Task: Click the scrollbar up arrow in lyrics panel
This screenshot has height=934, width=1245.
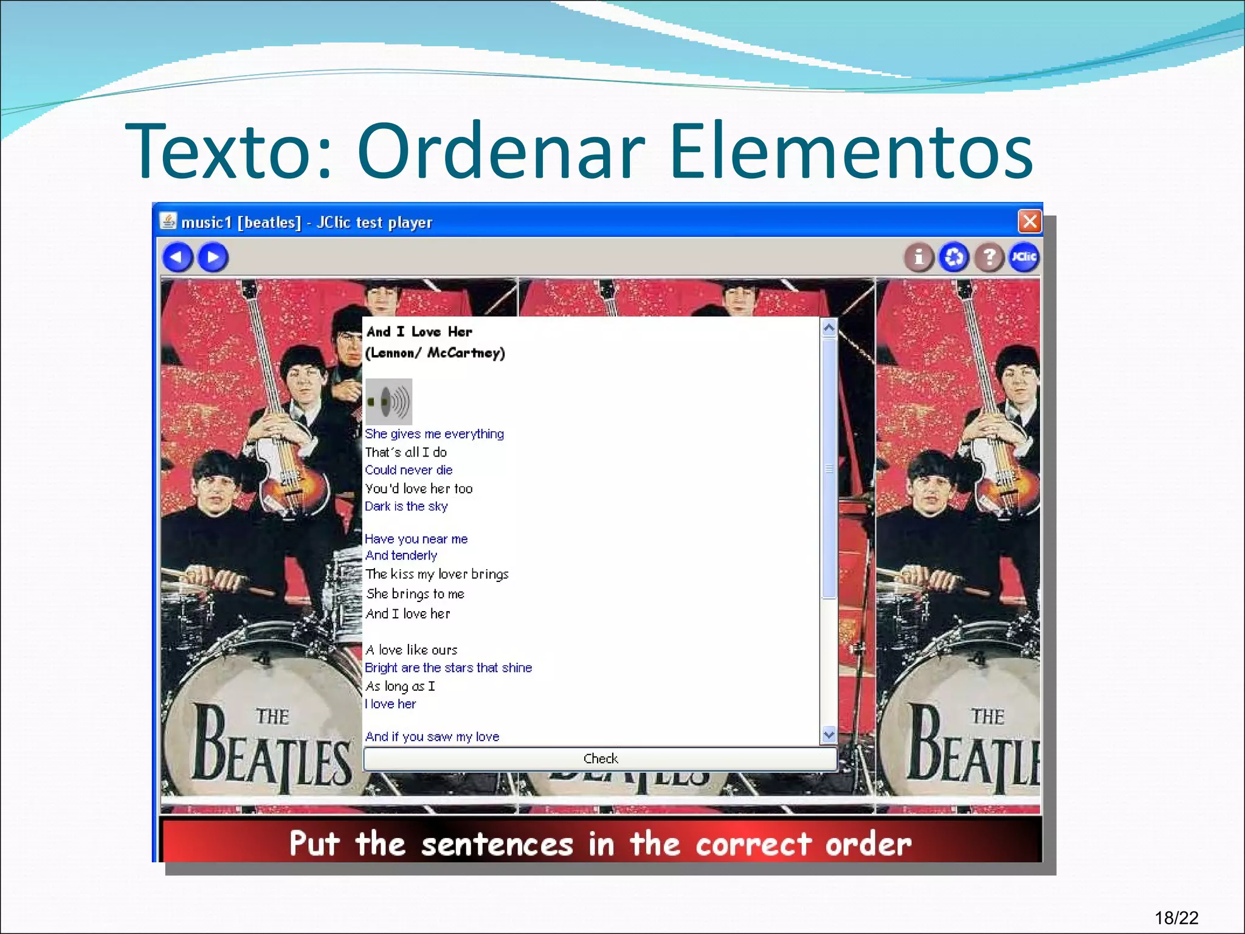Action: 829,329
